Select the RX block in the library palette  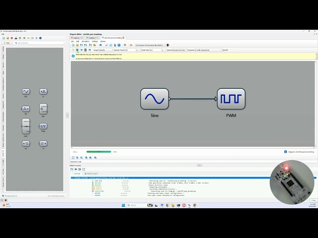(x=26, y=143)
